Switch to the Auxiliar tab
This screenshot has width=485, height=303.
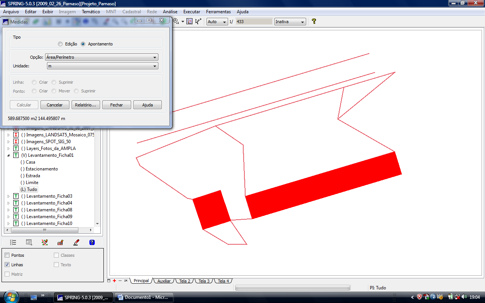point(164,281)
